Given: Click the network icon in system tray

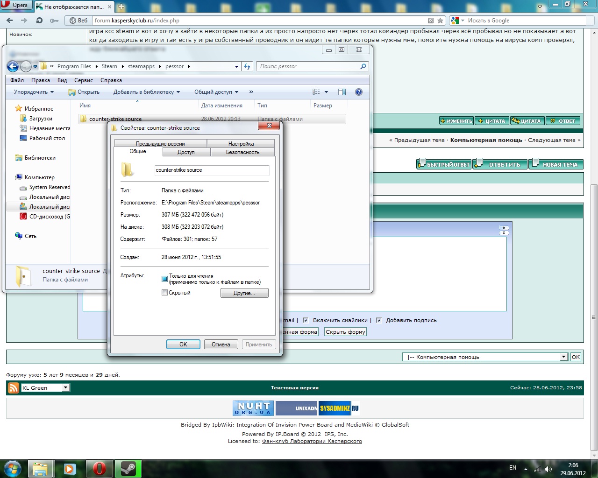Looking at the screenshot, I should click(537, 469).
